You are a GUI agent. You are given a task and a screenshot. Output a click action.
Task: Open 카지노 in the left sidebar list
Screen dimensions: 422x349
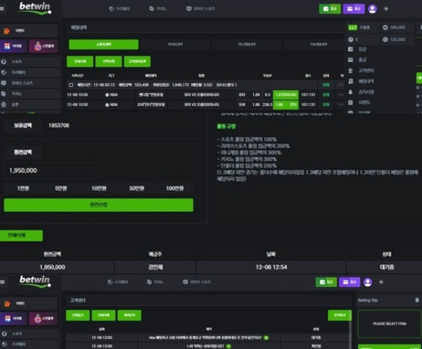tap(17, 93)
